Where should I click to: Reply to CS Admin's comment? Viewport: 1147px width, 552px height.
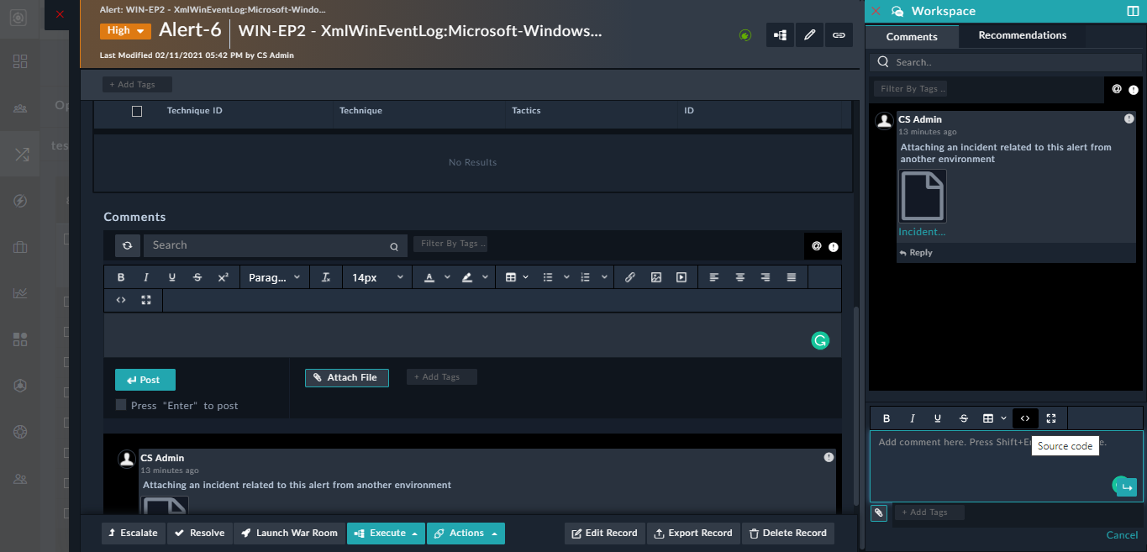click(915, 252)
